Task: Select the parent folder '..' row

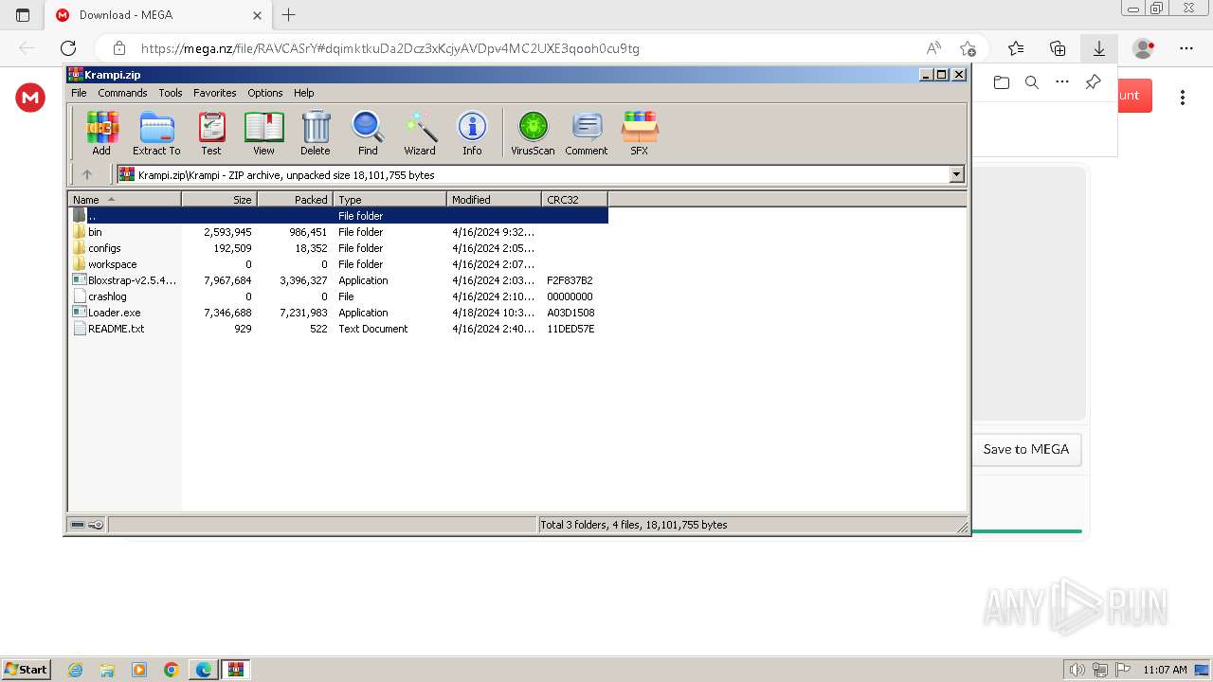Action: (x=338, y=216)
